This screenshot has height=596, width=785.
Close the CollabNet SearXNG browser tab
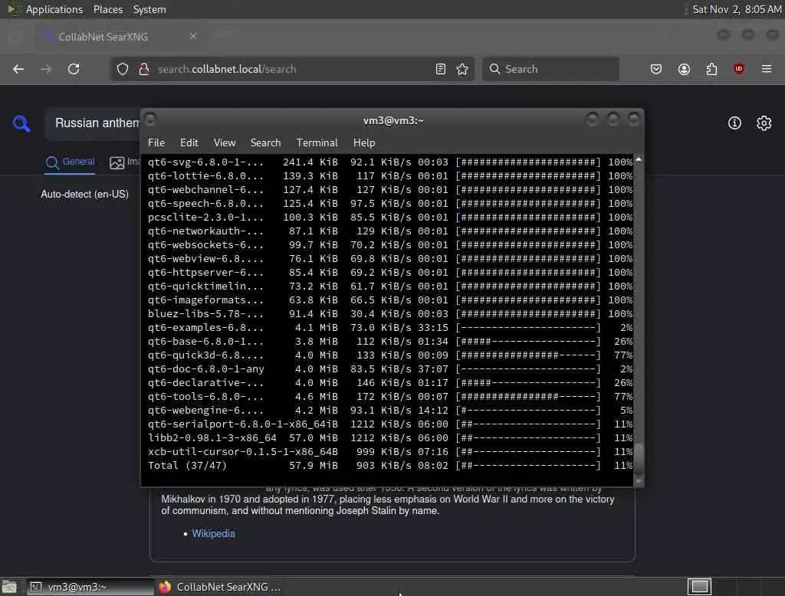pos(193,36)
